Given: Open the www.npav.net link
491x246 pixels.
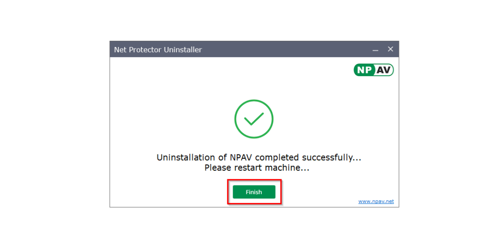Looking at the screenshot, I should point(376,201).
